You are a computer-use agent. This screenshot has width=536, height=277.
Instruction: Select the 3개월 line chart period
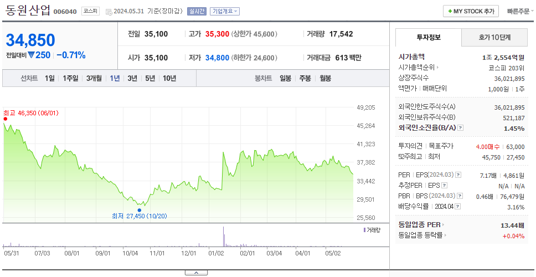pos(94,78)
